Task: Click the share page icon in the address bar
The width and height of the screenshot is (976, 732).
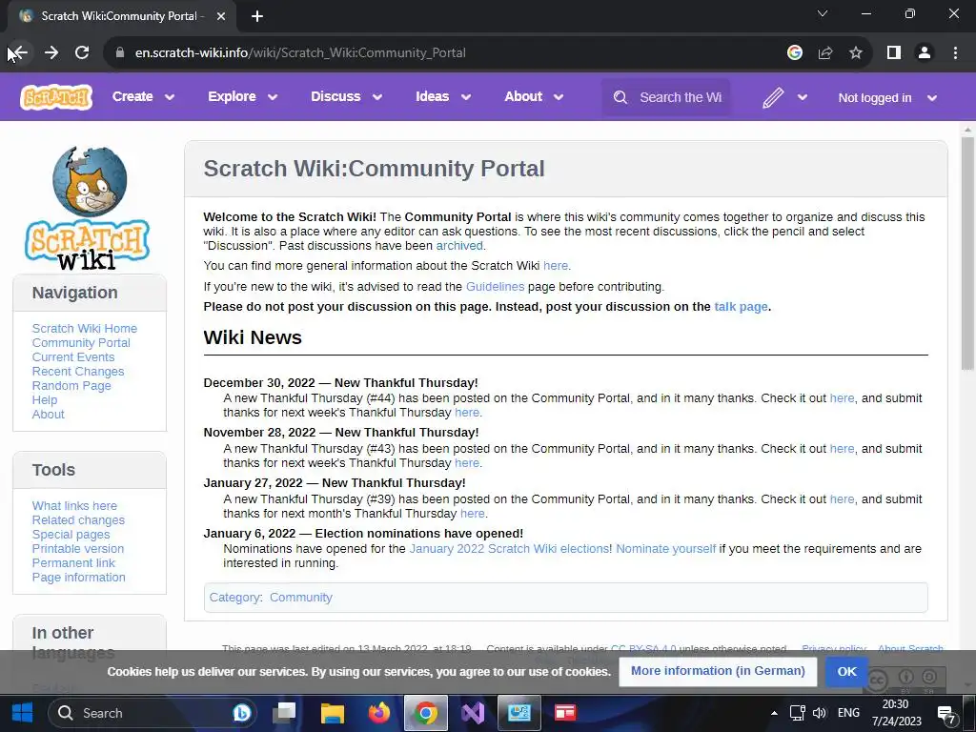Action: pyautogui.click(x=825, y=53)
